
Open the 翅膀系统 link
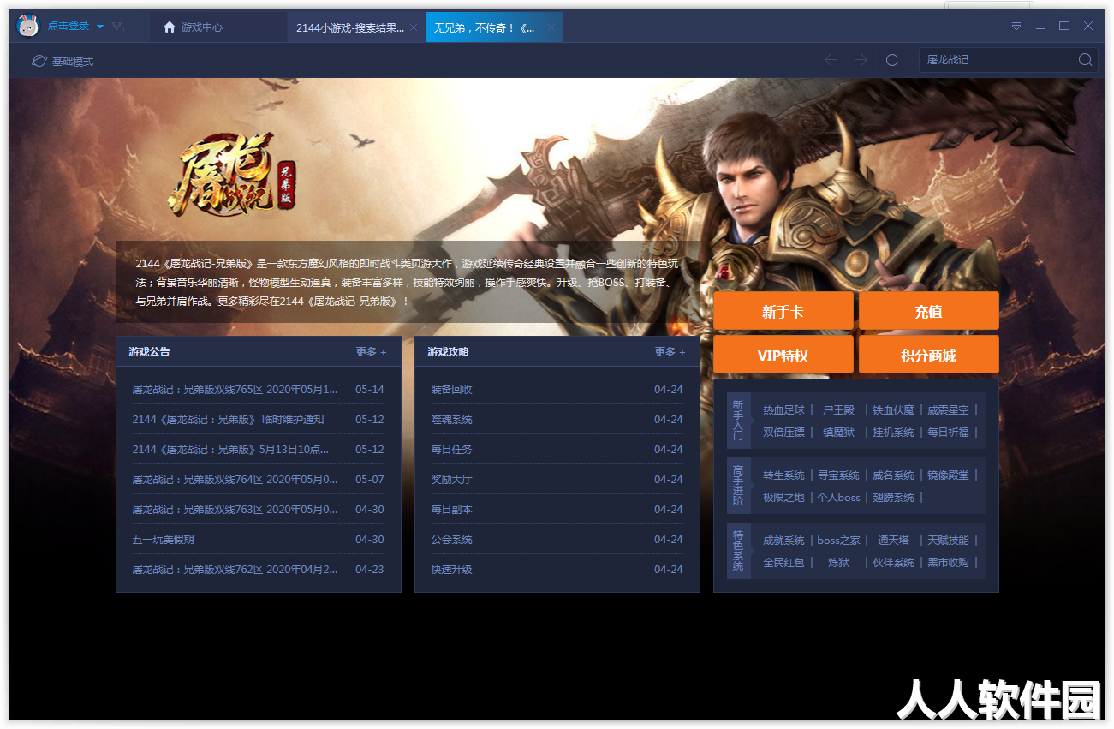(x=893, y=498)
